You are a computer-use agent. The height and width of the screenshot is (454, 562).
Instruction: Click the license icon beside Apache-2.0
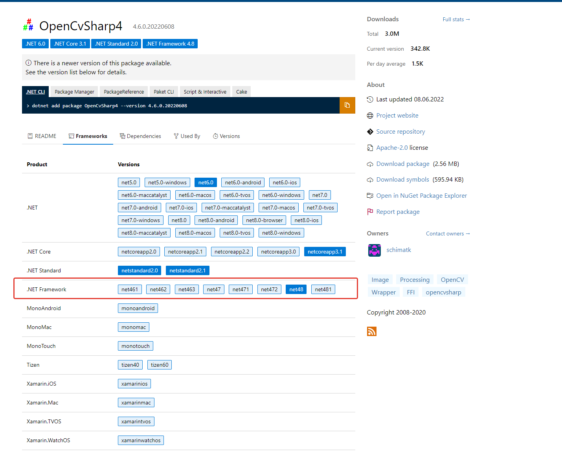pyautogui.click(x=370, y=148)
